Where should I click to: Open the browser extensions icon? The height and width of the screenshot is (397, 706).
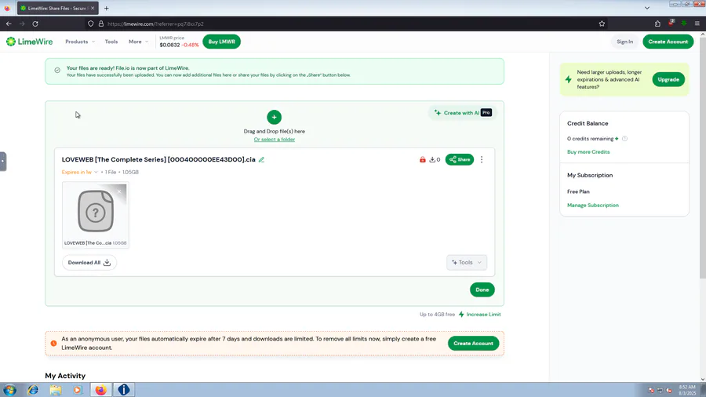pos(657,24)
